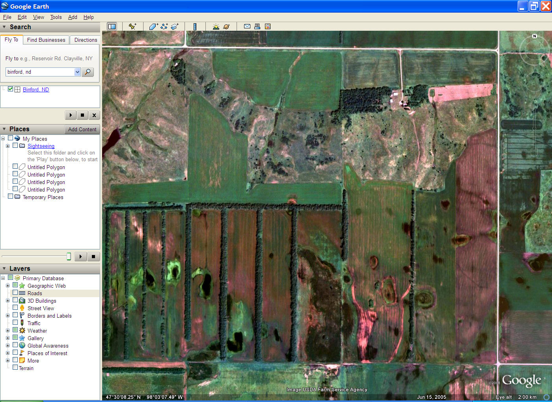
Task: Switch to Sky planet view
Action: (x=226, y=26)
